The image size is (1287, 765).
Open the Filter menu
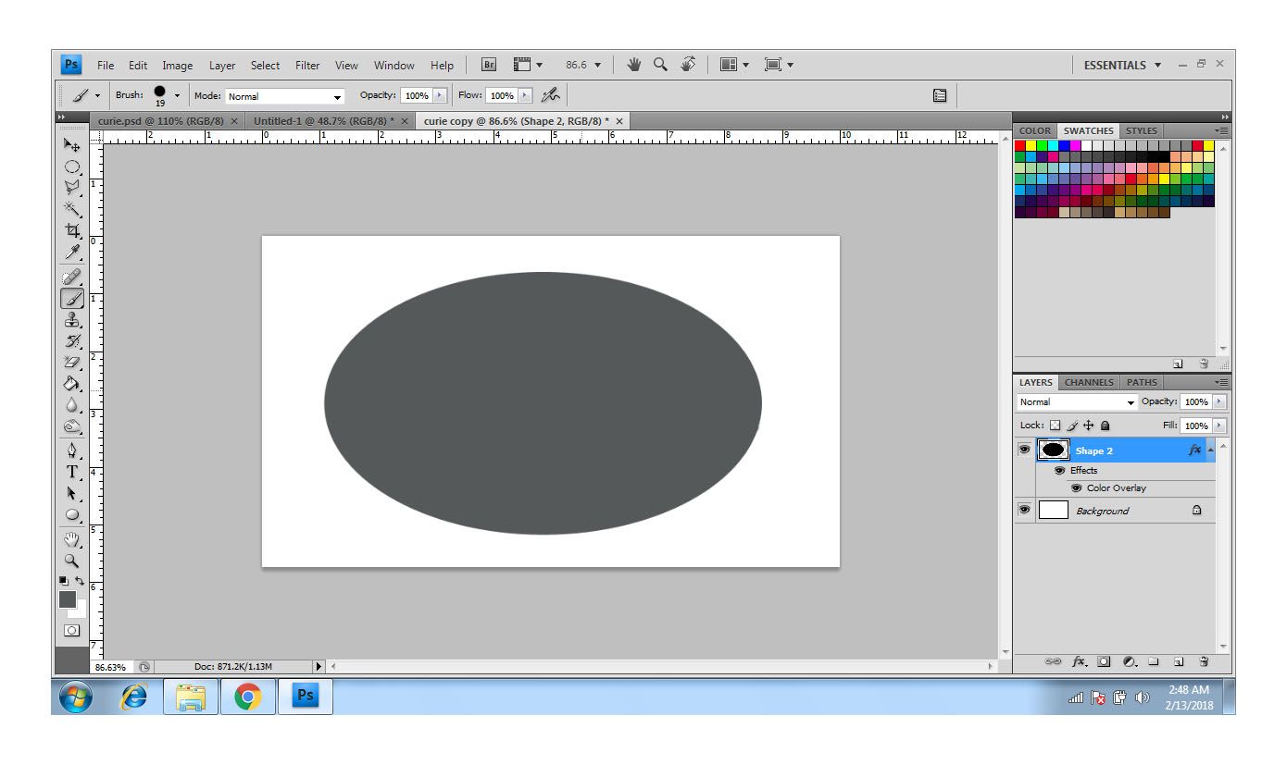coord(307,66)
